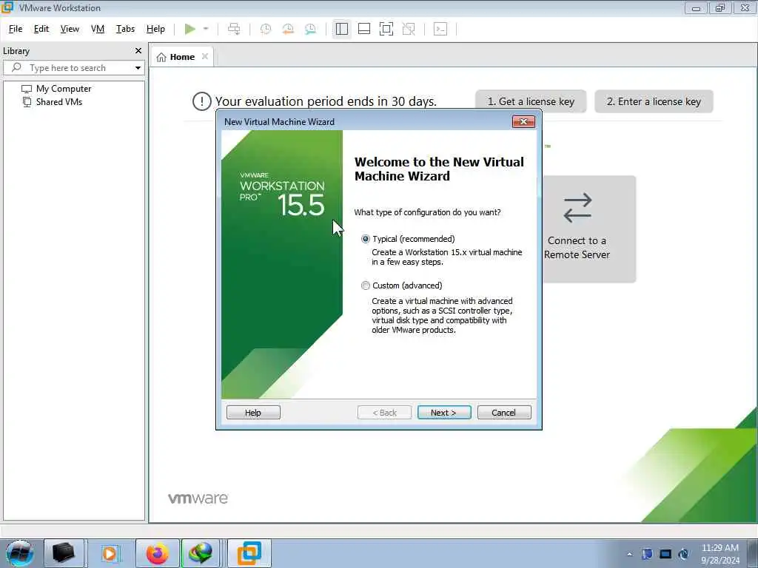Click the VMware Workstation taskbar icon

click(249, 553)
